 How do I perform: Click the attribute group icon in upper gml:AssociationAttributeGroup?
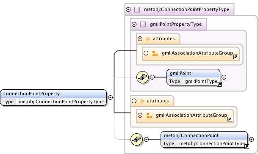point(155,53)
